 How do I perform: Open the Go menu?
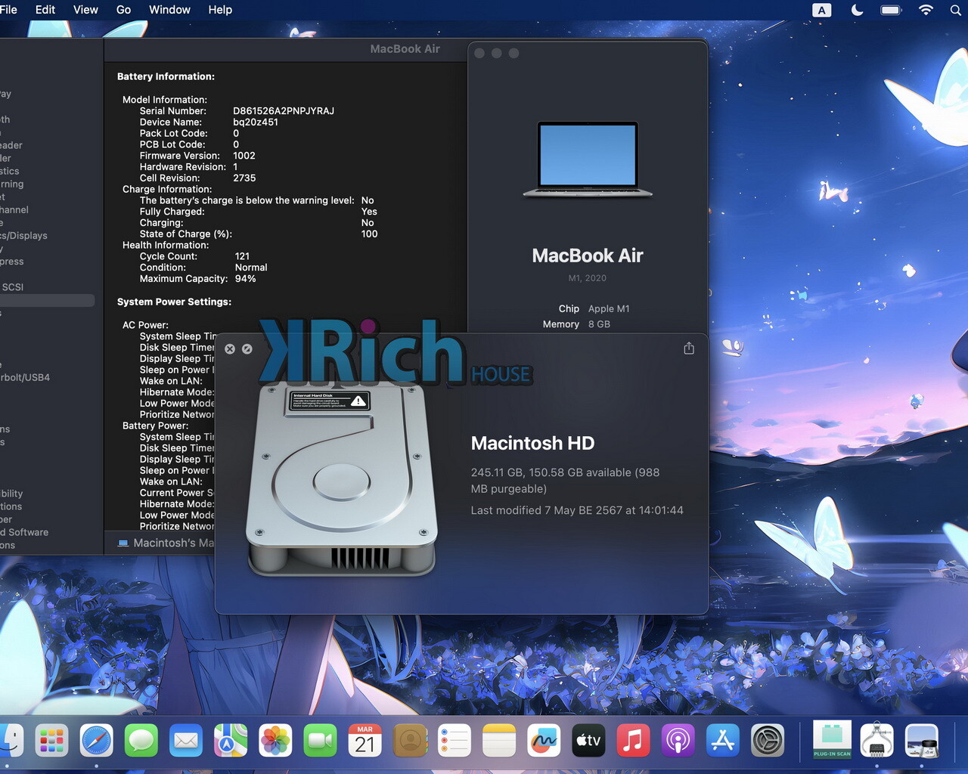click(123, 10)
